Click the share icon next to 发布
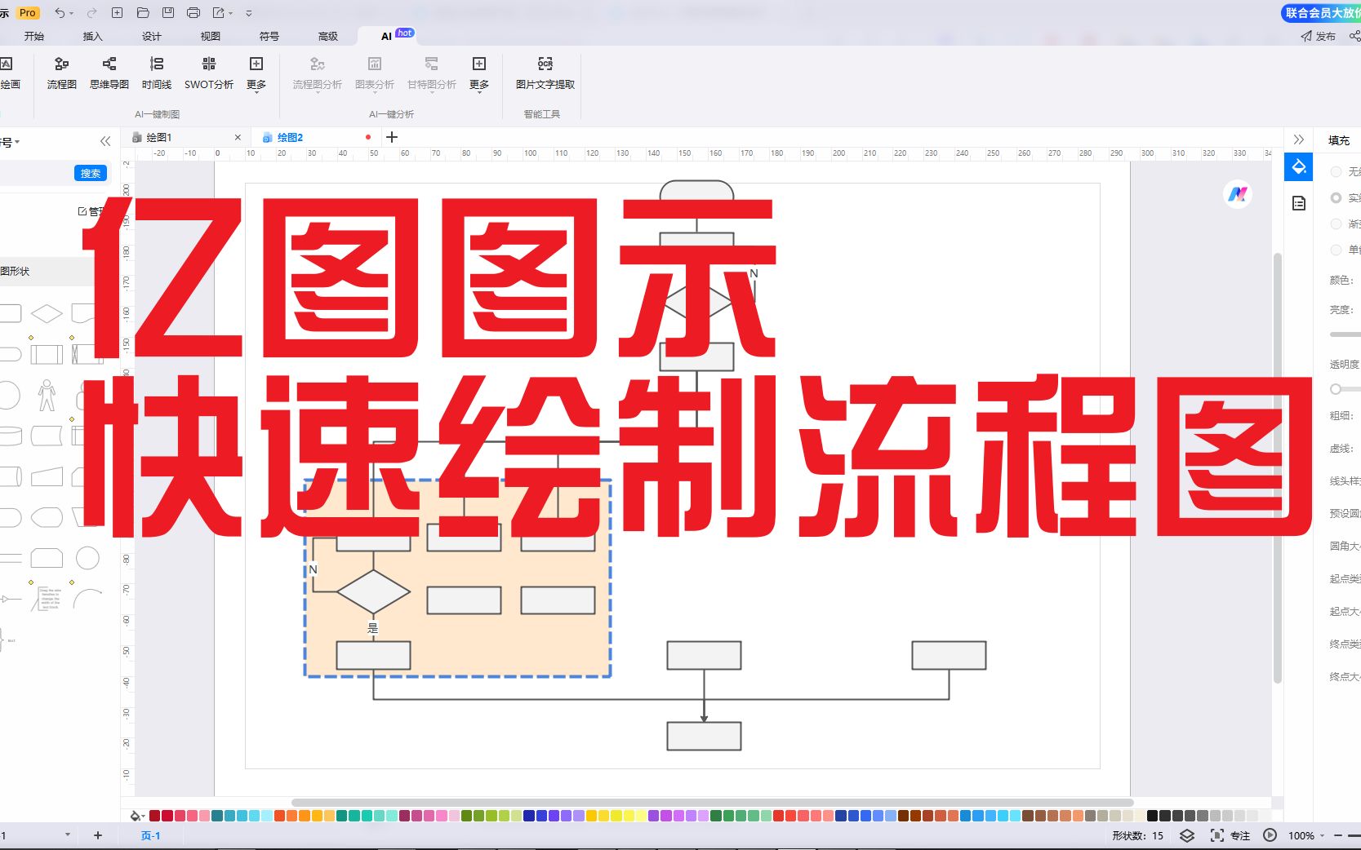Viewport: 1361px width, 850px height. 1354,36
